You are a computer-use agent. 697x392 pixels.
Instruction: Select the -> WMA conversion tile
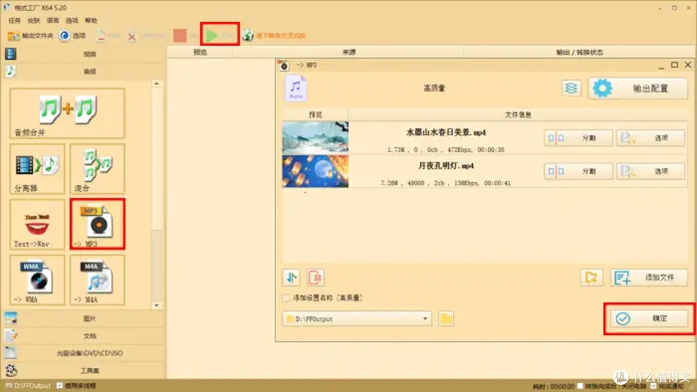37,280
